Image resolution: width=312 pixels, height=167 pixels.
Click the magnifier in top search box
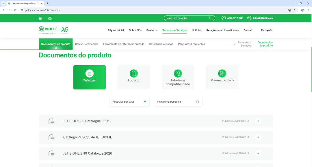pos(211,18)
